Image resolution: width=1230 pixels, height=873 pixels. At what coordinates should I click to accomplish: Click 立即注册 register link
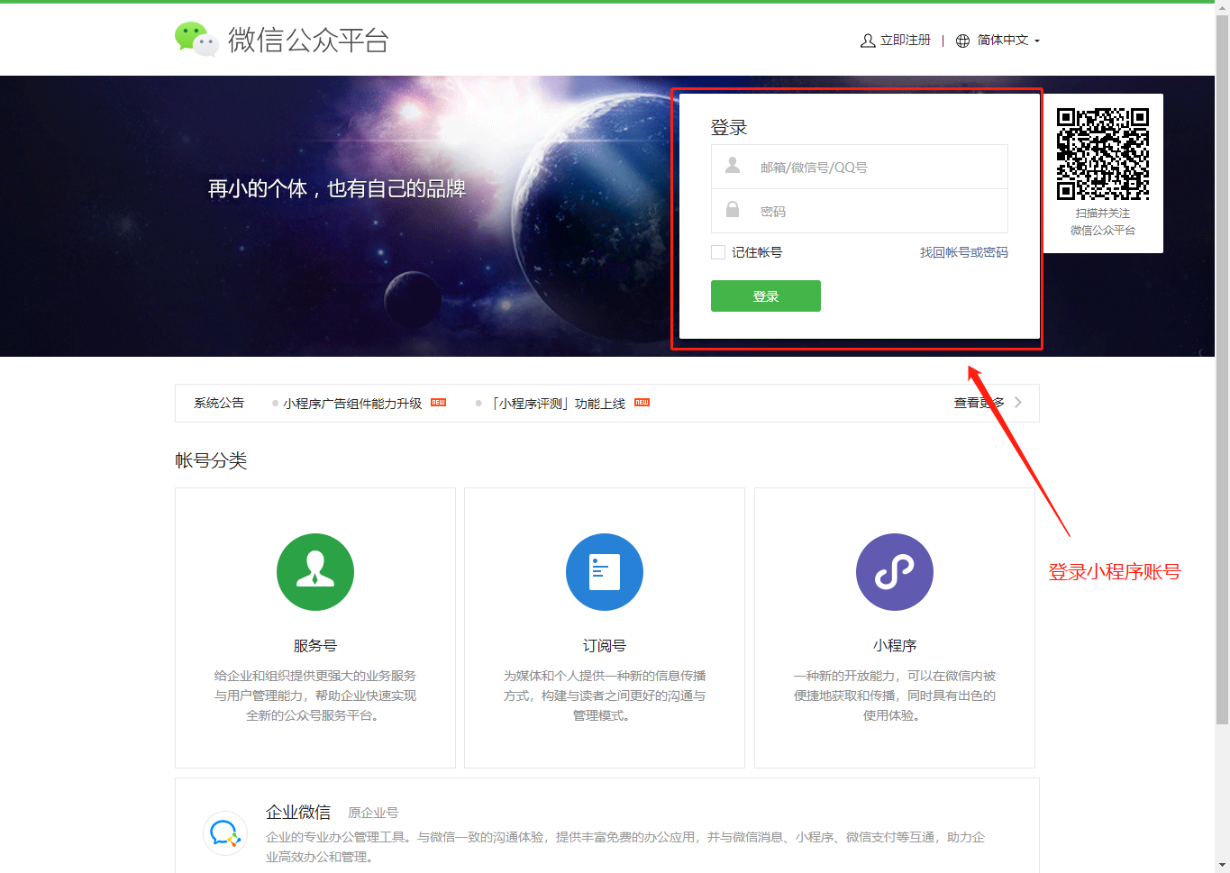[905, 41]
